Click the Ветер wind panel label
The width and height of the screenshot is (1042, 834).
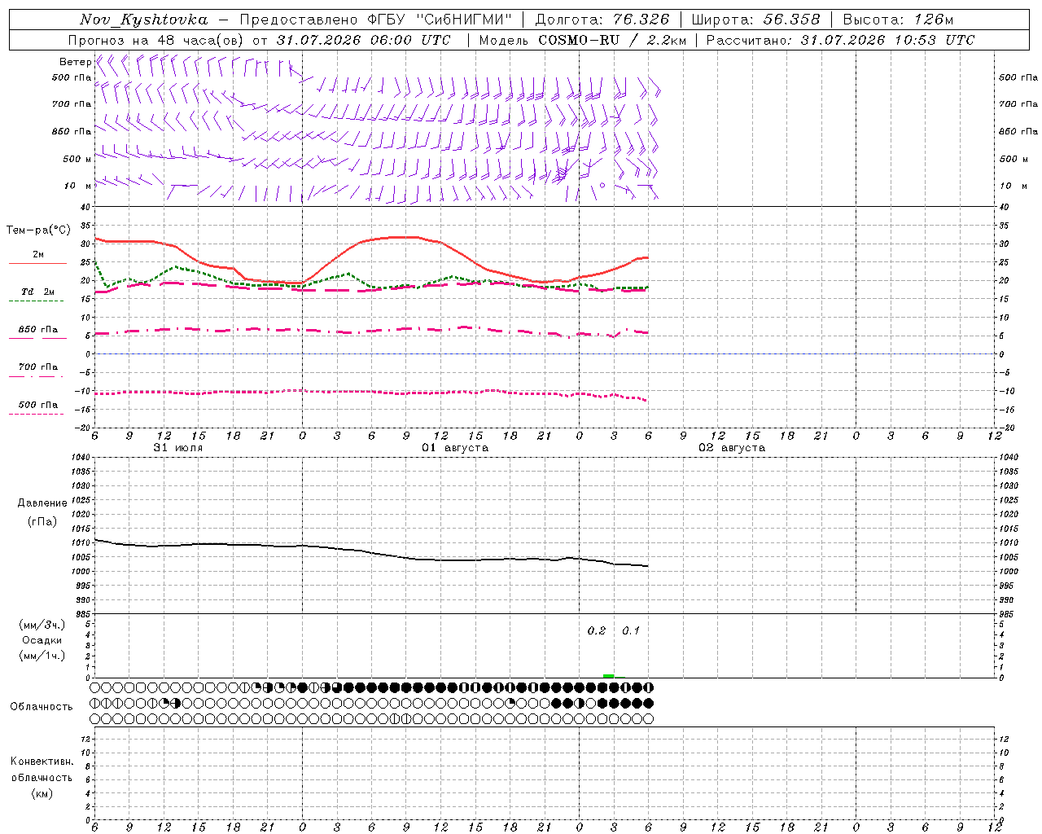(x=75, y=62)
